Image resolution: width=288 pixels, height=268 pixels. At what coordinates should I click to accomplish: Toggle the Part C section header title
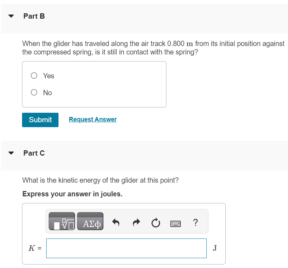pyautogui.click(x=34, y=153)
